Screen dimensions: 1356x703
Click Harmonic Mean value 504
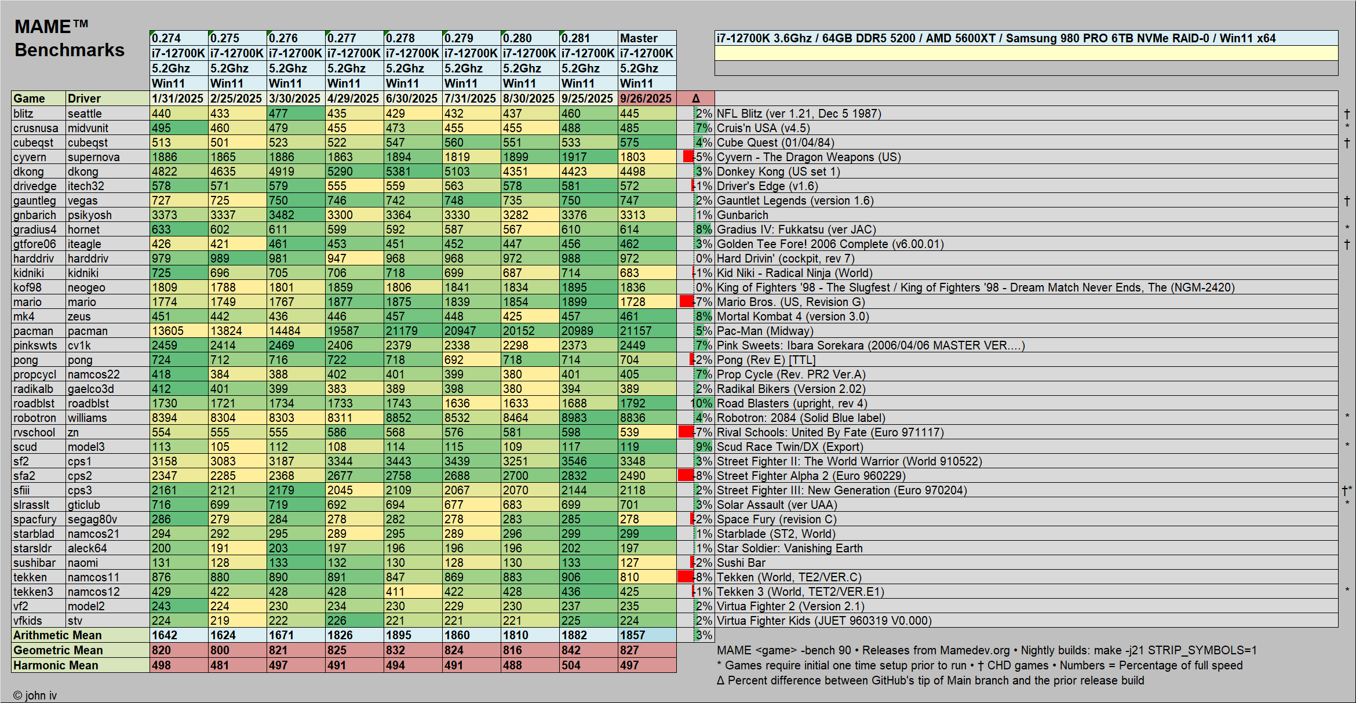point(588,665)
